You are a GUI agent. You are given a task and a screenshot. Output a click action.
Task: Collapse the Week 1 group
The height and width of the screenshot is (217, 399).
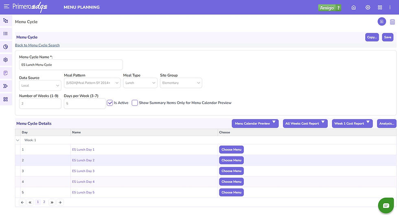tap(18, 140)
